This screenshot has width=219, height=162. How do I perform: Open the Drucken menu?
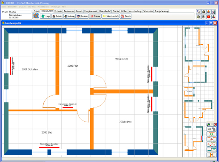(22, 7)
